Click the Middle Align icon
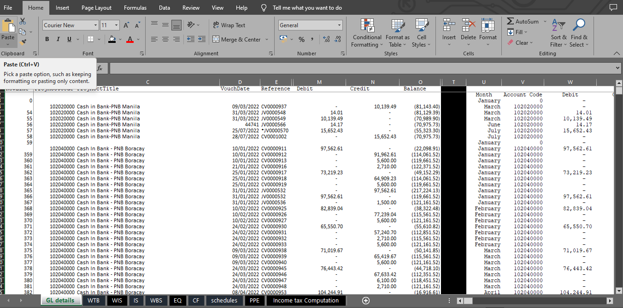 click(165, 24)
